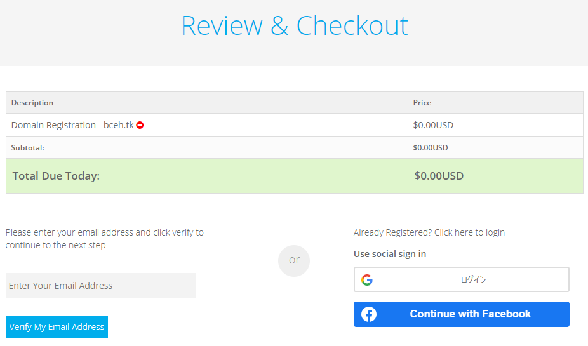This screenshot has width=588, height=346.
Task: Click the round 'or' separator badge
Action: 294,260
